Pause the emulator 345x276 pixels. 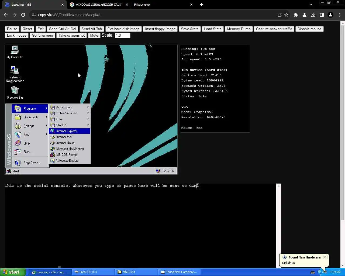(x=12, y=29)
